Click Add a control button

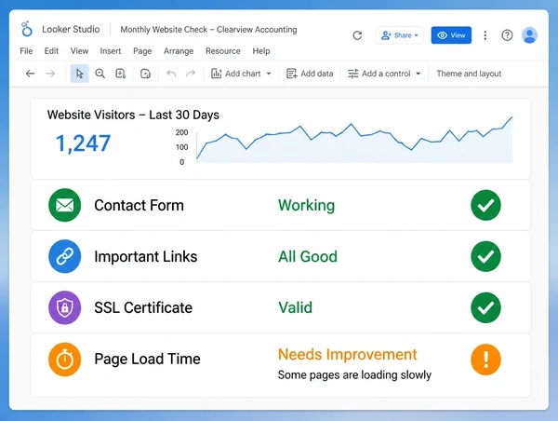[x=384, y=74]
